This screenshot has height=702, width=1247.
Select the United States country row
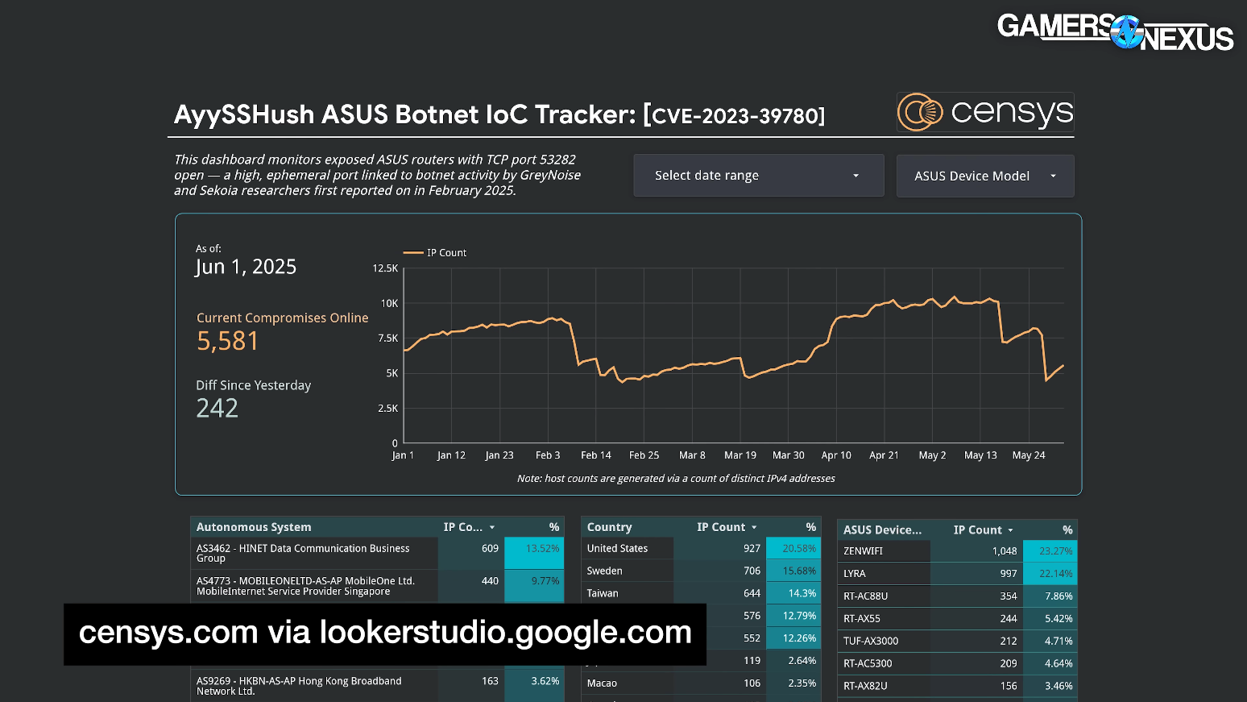[701, 548]
